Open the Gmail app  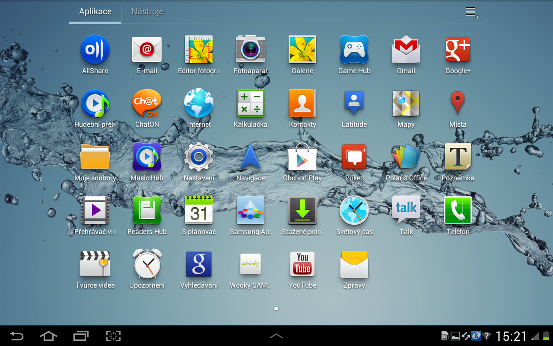click(406, 49)
